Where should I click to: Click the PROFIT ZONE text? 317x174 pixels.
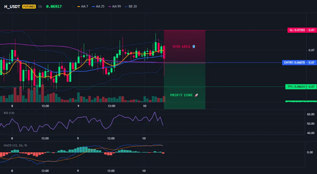coord(182,95)
